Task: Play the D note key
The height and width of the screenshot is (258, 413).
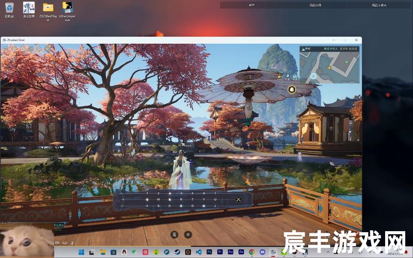Action: coord(170,206)
